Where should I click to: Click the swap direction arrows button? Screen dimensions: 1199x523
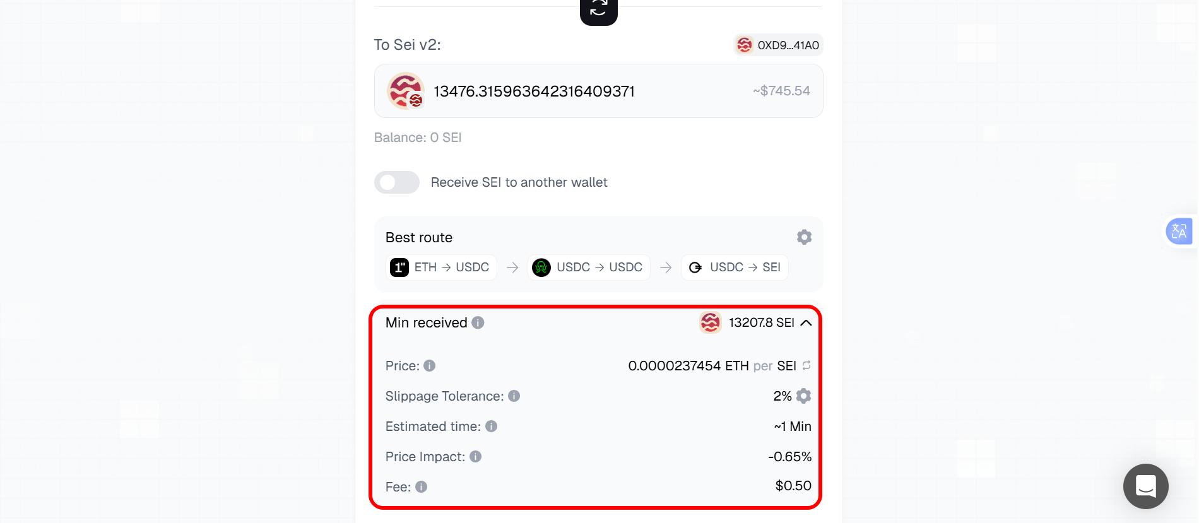598,9
